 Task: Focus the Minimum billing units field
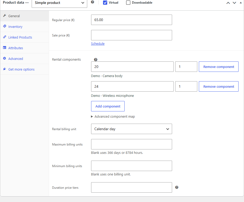[x=132, y=166]
